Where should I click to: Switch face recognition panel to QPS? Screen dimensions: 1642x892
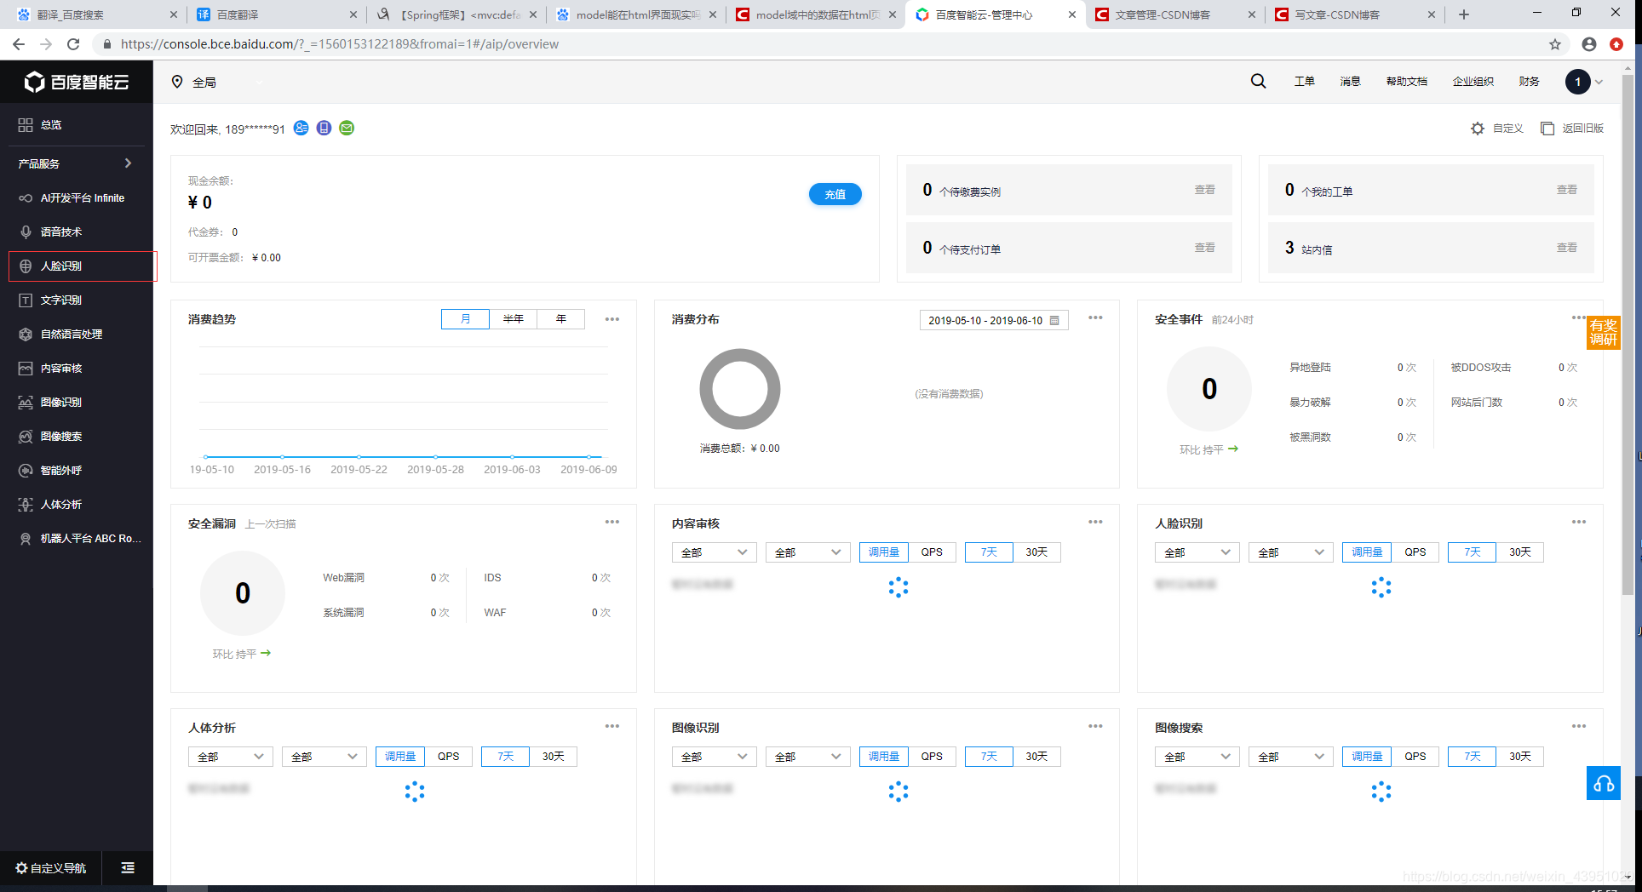[1415, 552]
